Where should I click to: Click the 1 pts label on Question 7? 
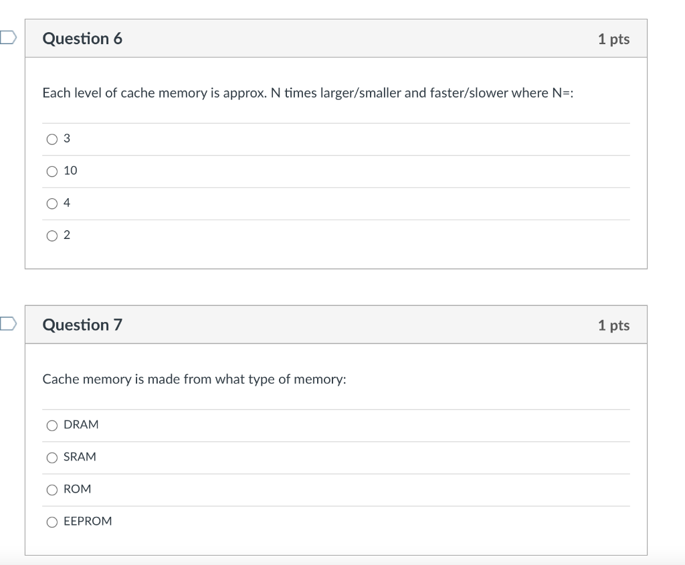point(613,325)
